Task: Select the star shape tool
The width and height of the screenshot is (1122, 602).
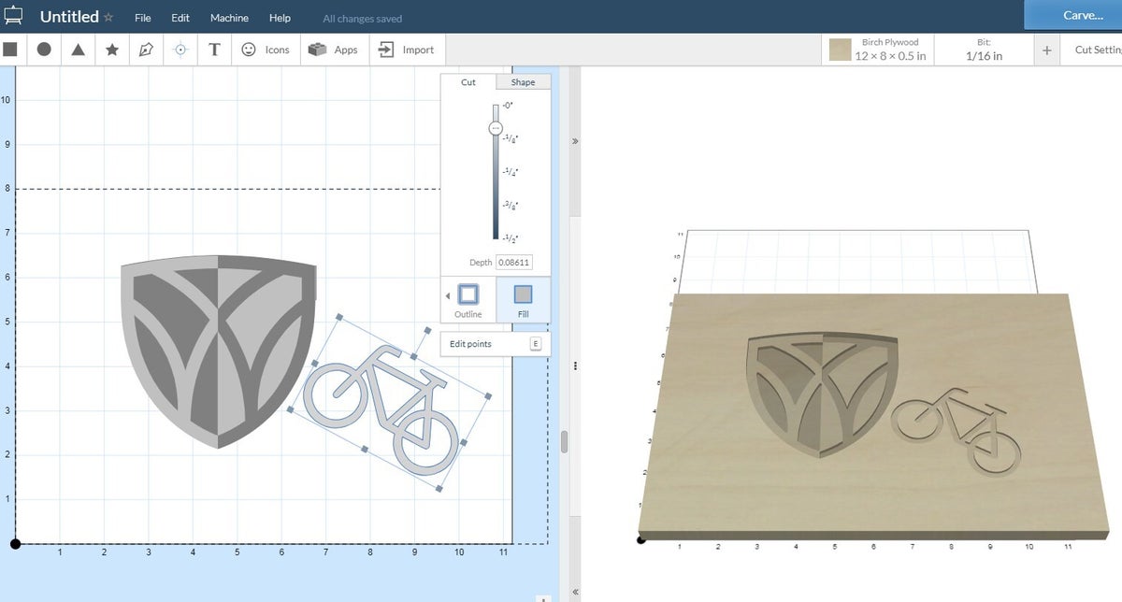Action: (112, 50)
